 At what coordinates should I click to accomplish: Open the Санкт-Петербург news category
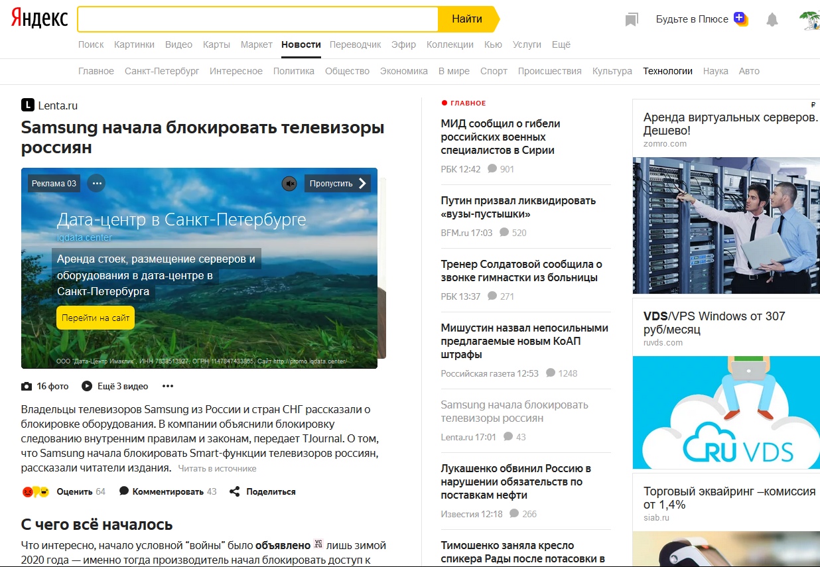[162, 71]
